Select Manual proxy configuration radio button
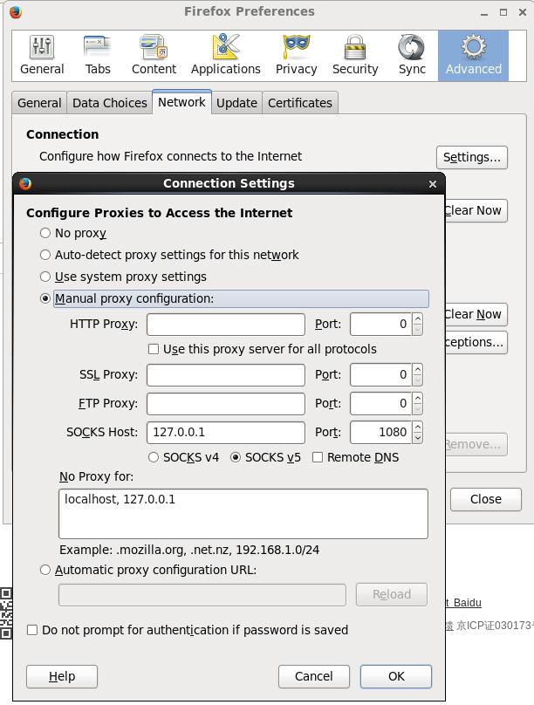 point(45,298)
